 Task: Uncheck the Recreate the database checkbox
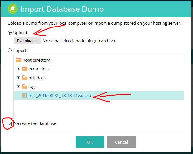coord(10,124)
